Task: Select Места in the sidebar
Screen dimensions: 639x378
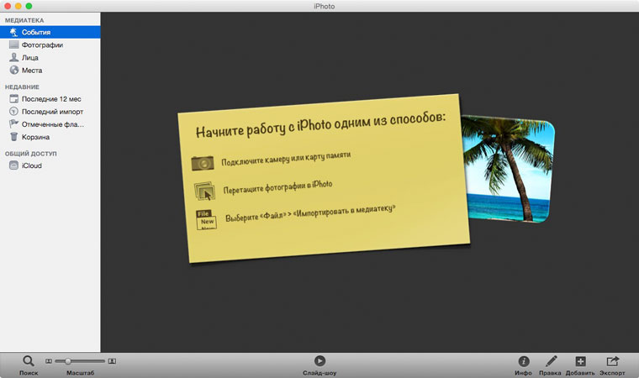Action: [x=32, y=71]
